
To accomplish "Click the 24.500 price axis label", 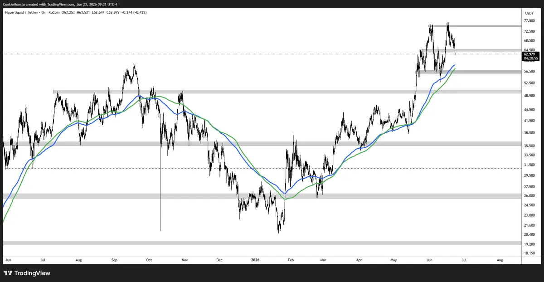I will pyautogui.click(x=529, y=205).
